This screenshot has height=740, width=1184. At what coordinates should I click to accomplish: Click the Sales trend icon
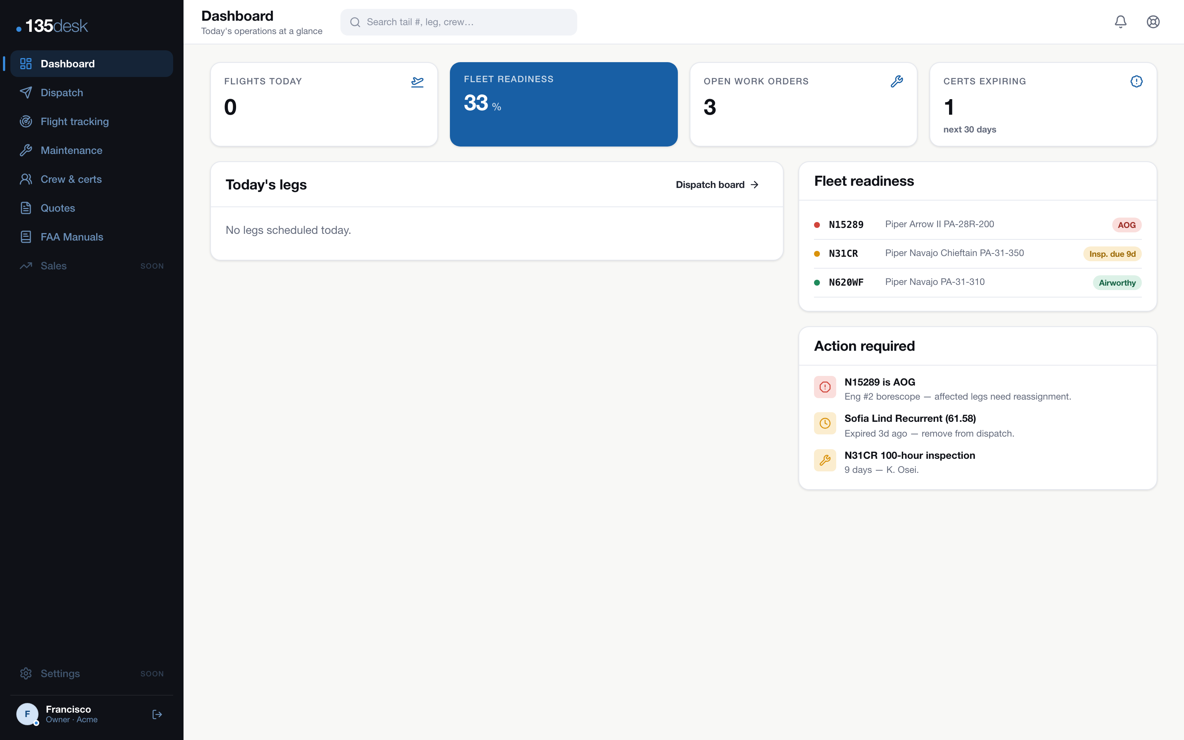(26, 266)
